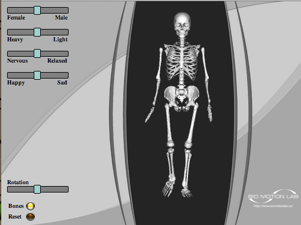The image size is (301, 225).
Task: Click the Happy–Sad slider handle
Action: pos(37,75)
